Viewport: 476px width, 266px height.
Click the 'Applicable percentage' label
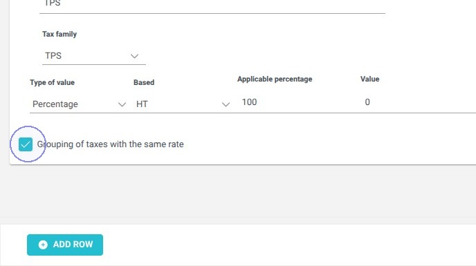point(275,79)
